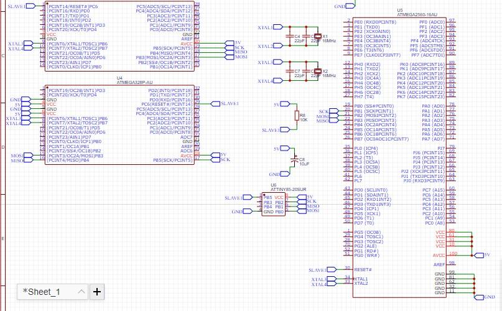
Task: Click pin text PG5 (OC0B) on U5
Action: (367, 232)
